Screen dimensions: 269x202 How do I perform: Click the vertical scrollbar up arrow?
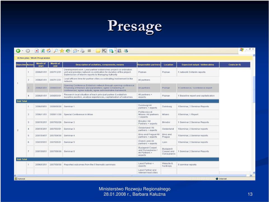point(254,56)
